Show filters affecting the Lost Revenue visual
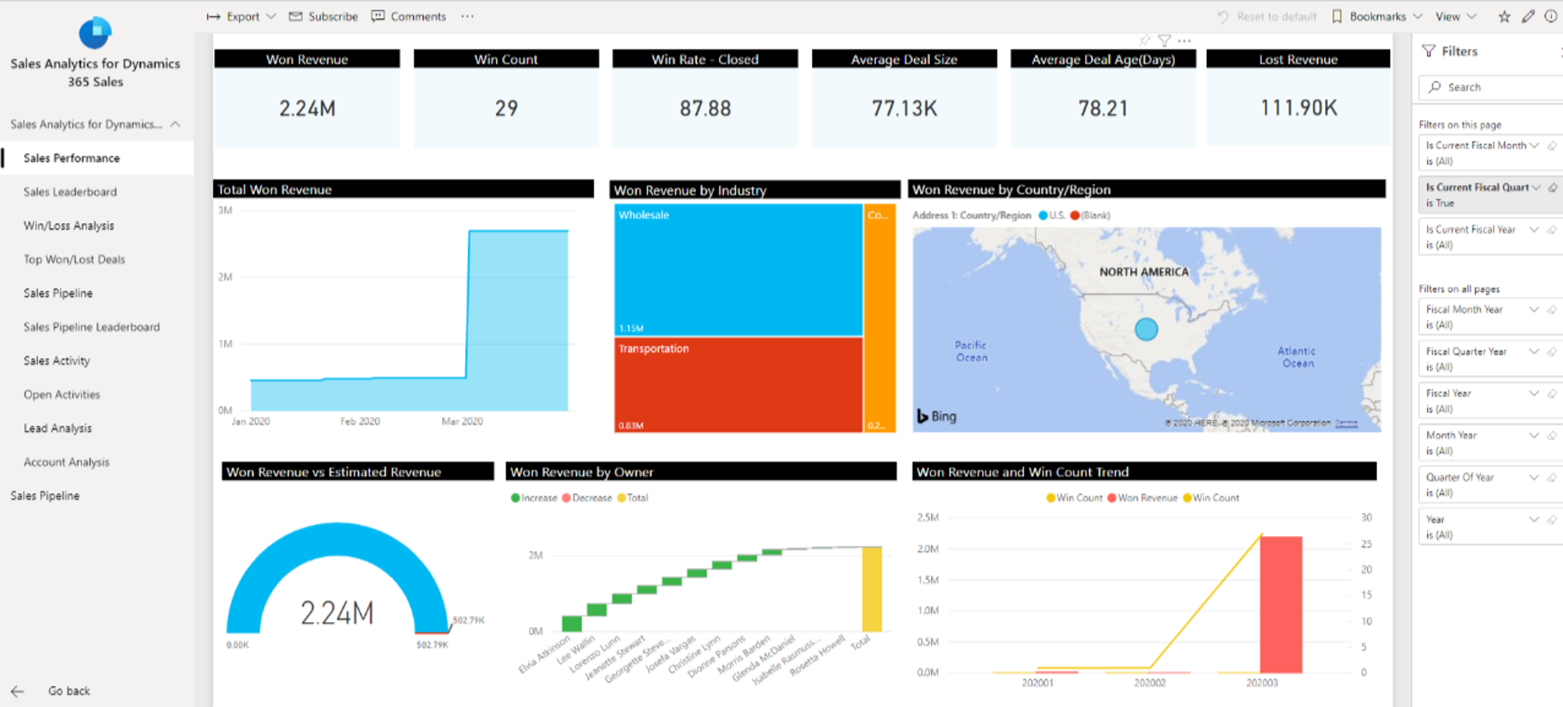 coord(1164,40)
